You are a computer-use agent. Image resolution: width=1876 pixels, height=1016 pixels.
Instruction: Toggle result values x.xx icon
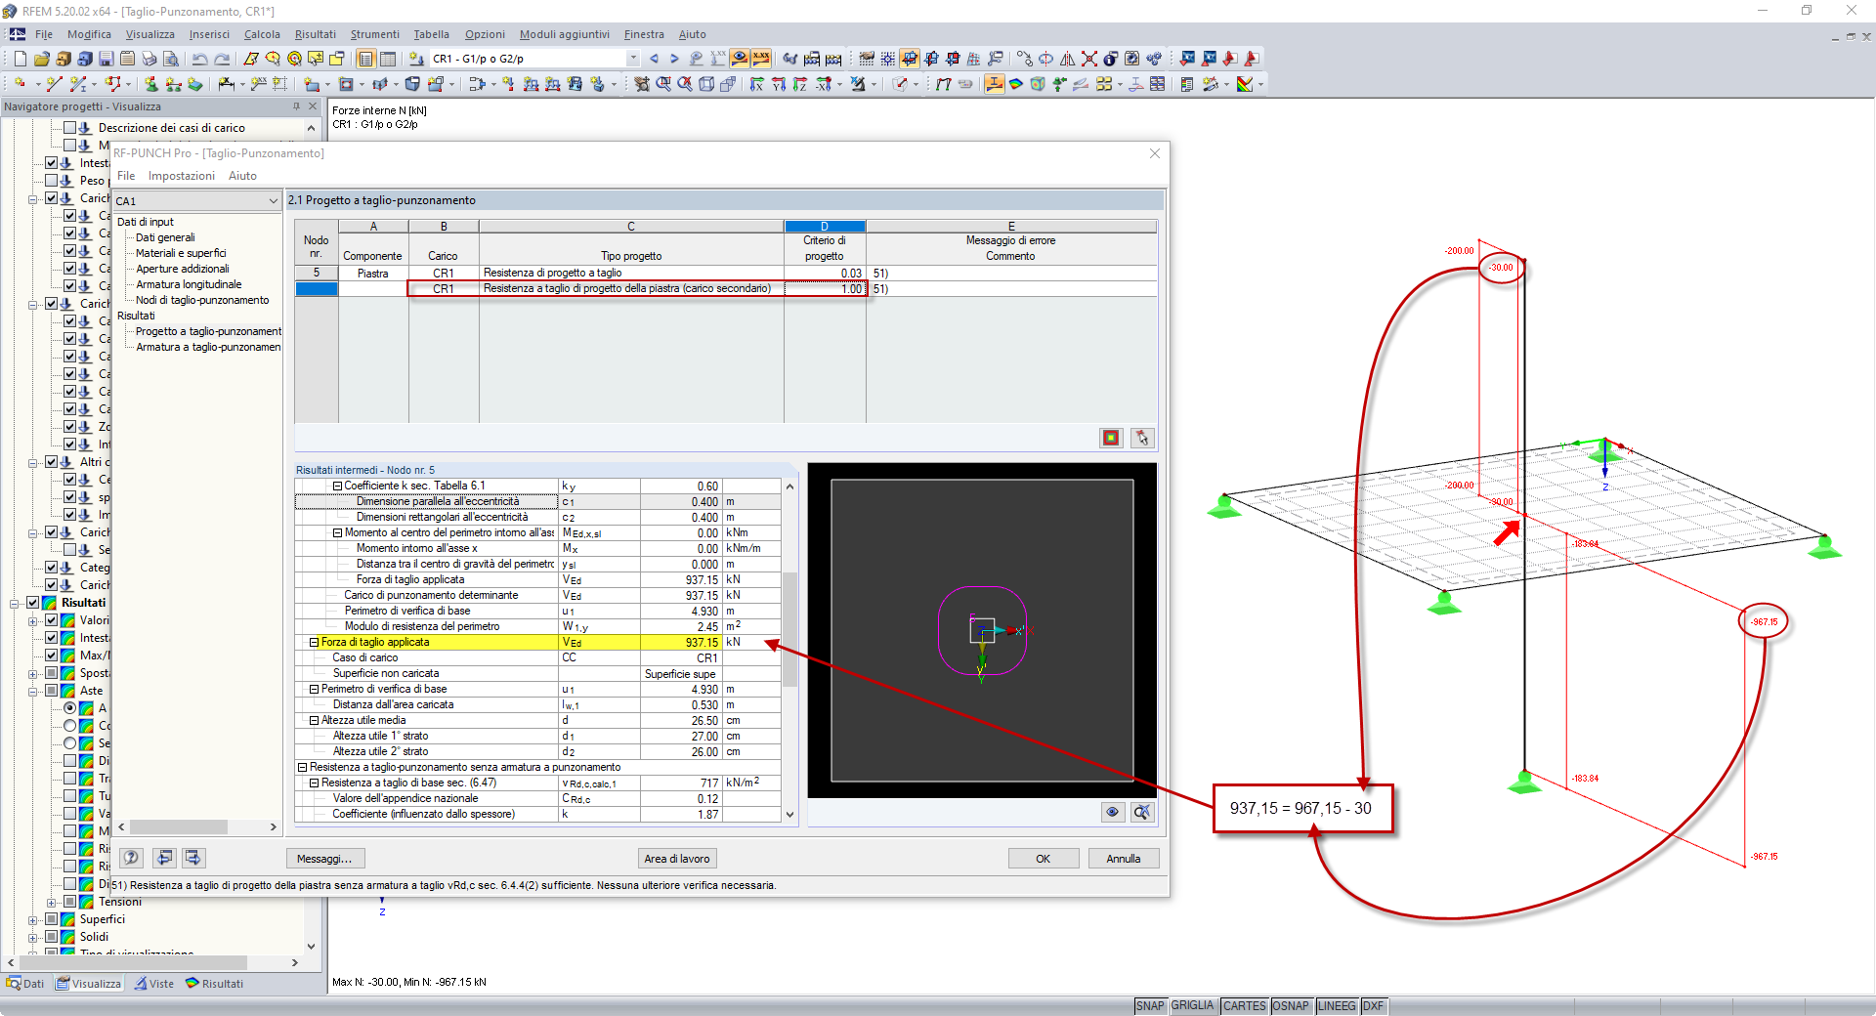[x=761, y=59]
